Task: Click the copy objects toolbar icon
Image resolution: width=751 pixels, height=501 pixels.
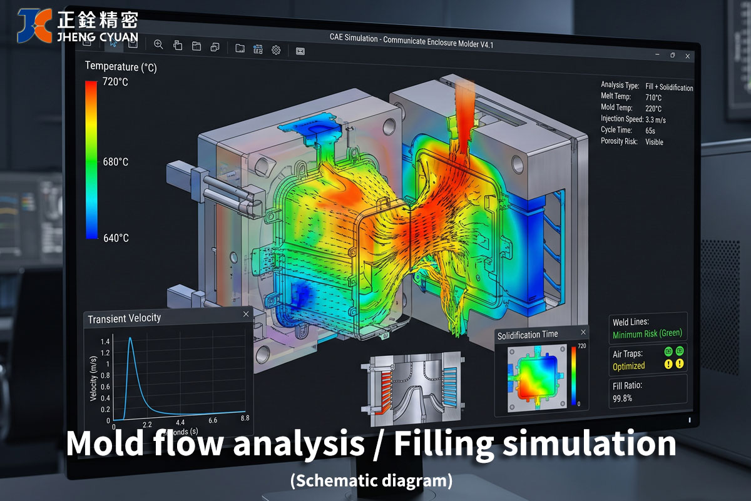Action: click(177, 45)
